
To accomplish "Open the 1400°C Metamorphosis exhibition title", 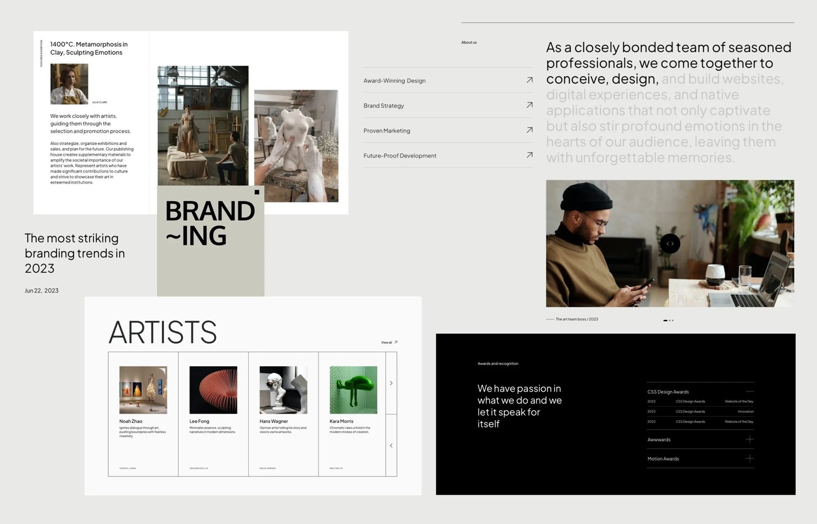I will [x=89, y=49].
